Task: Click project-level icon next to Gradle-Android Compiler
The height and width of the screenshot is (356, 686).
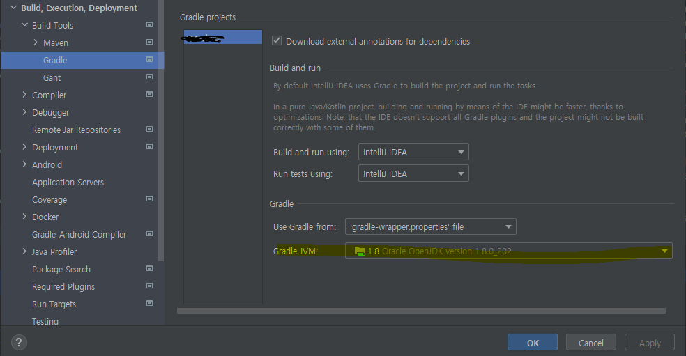Action: (149, 234)
